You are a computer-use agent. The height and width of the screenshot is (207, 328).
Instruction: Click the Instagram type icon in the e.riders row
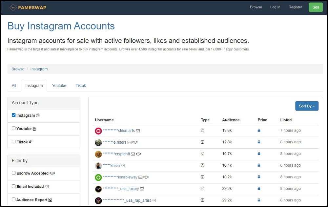202,142
